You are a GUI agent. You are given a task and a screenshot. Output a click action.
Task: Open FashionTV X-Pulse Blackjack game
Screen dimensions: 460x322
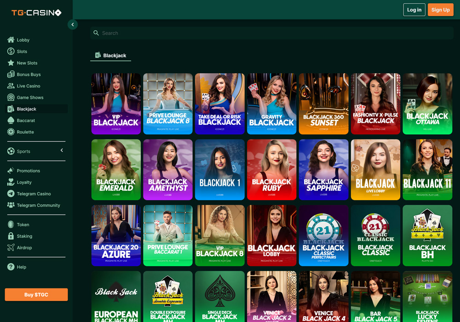375,104
